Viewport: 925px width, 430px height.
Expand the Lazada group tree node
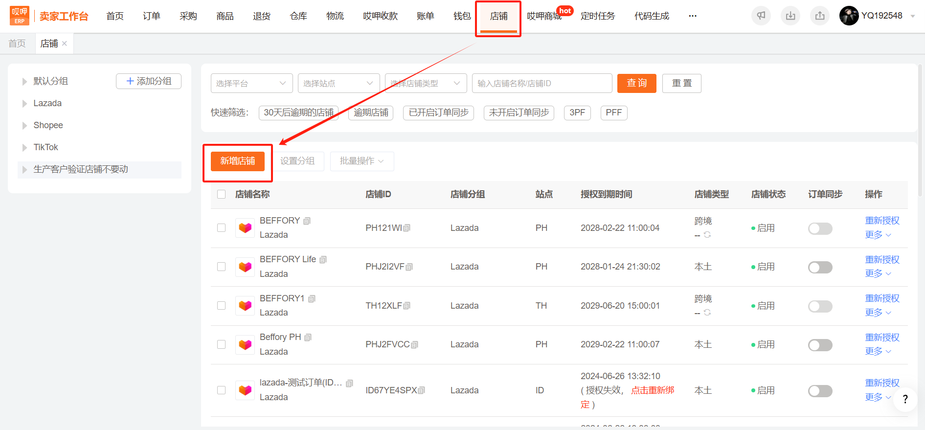[24, 104]
